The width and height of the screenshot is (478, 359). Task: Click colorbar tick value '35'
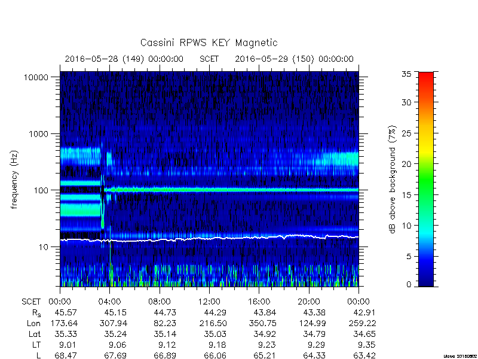(x=406, y=74)
